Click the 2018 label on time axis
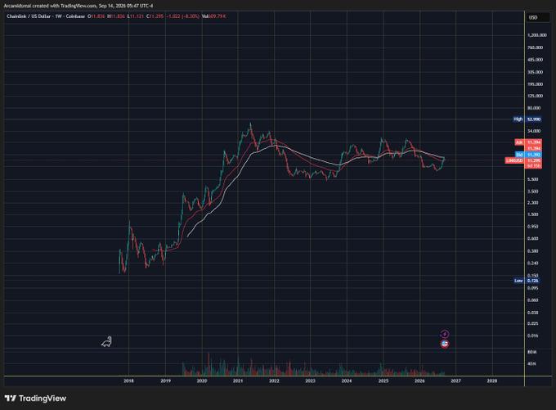Viewport: 556px width, 410px height. (128, 381)
